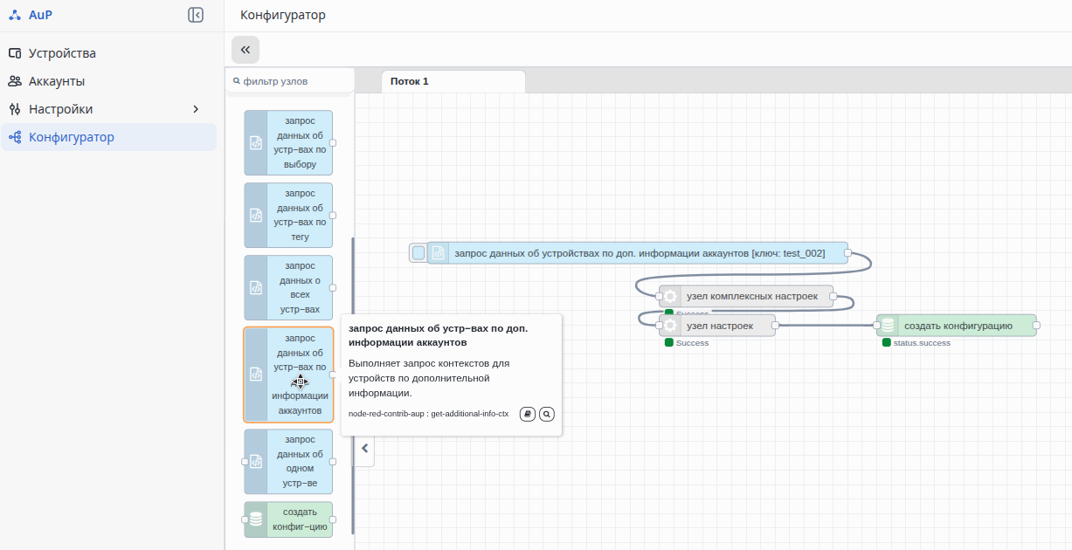Click database icon on создать конфигурацию node

coord(888,326)
